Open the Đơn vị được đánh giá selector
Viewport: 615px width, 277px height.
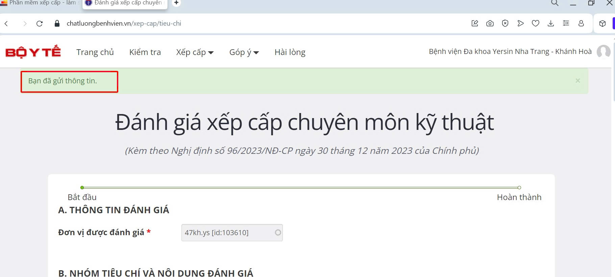tap(232, 232)
